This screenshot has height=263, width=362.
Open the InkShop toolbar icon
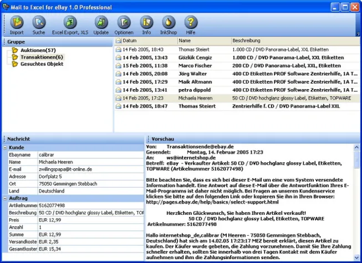[x=167, y=24]
